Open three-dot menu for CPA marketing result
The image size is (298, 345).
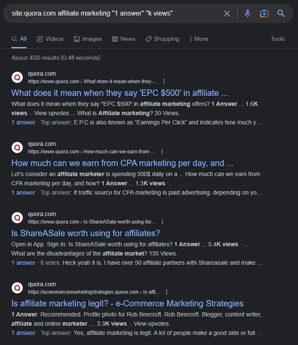tap(162, 152)
